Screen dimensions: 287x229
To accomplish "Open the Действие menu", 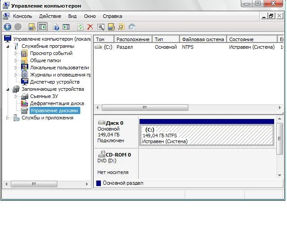I will pyautogui.click(x=50, y=16).
